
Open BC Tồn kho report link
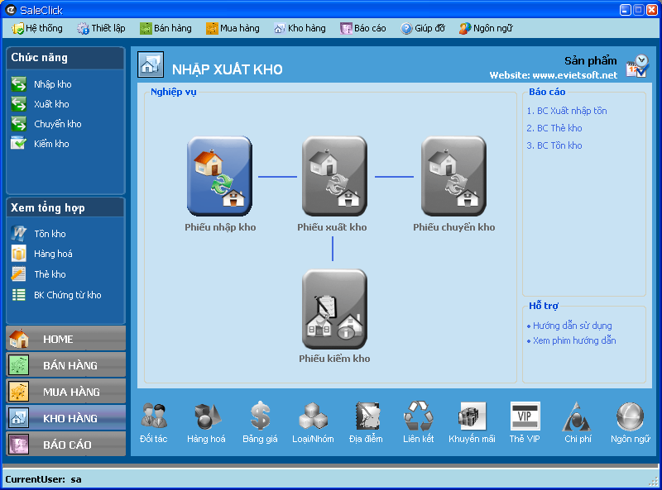pos(554,145)
